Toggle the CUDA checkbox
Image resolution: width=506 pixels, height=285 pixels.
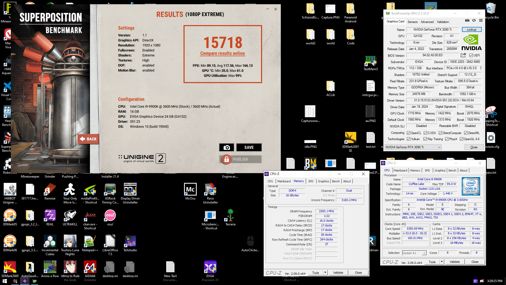[x=425, y=133]
